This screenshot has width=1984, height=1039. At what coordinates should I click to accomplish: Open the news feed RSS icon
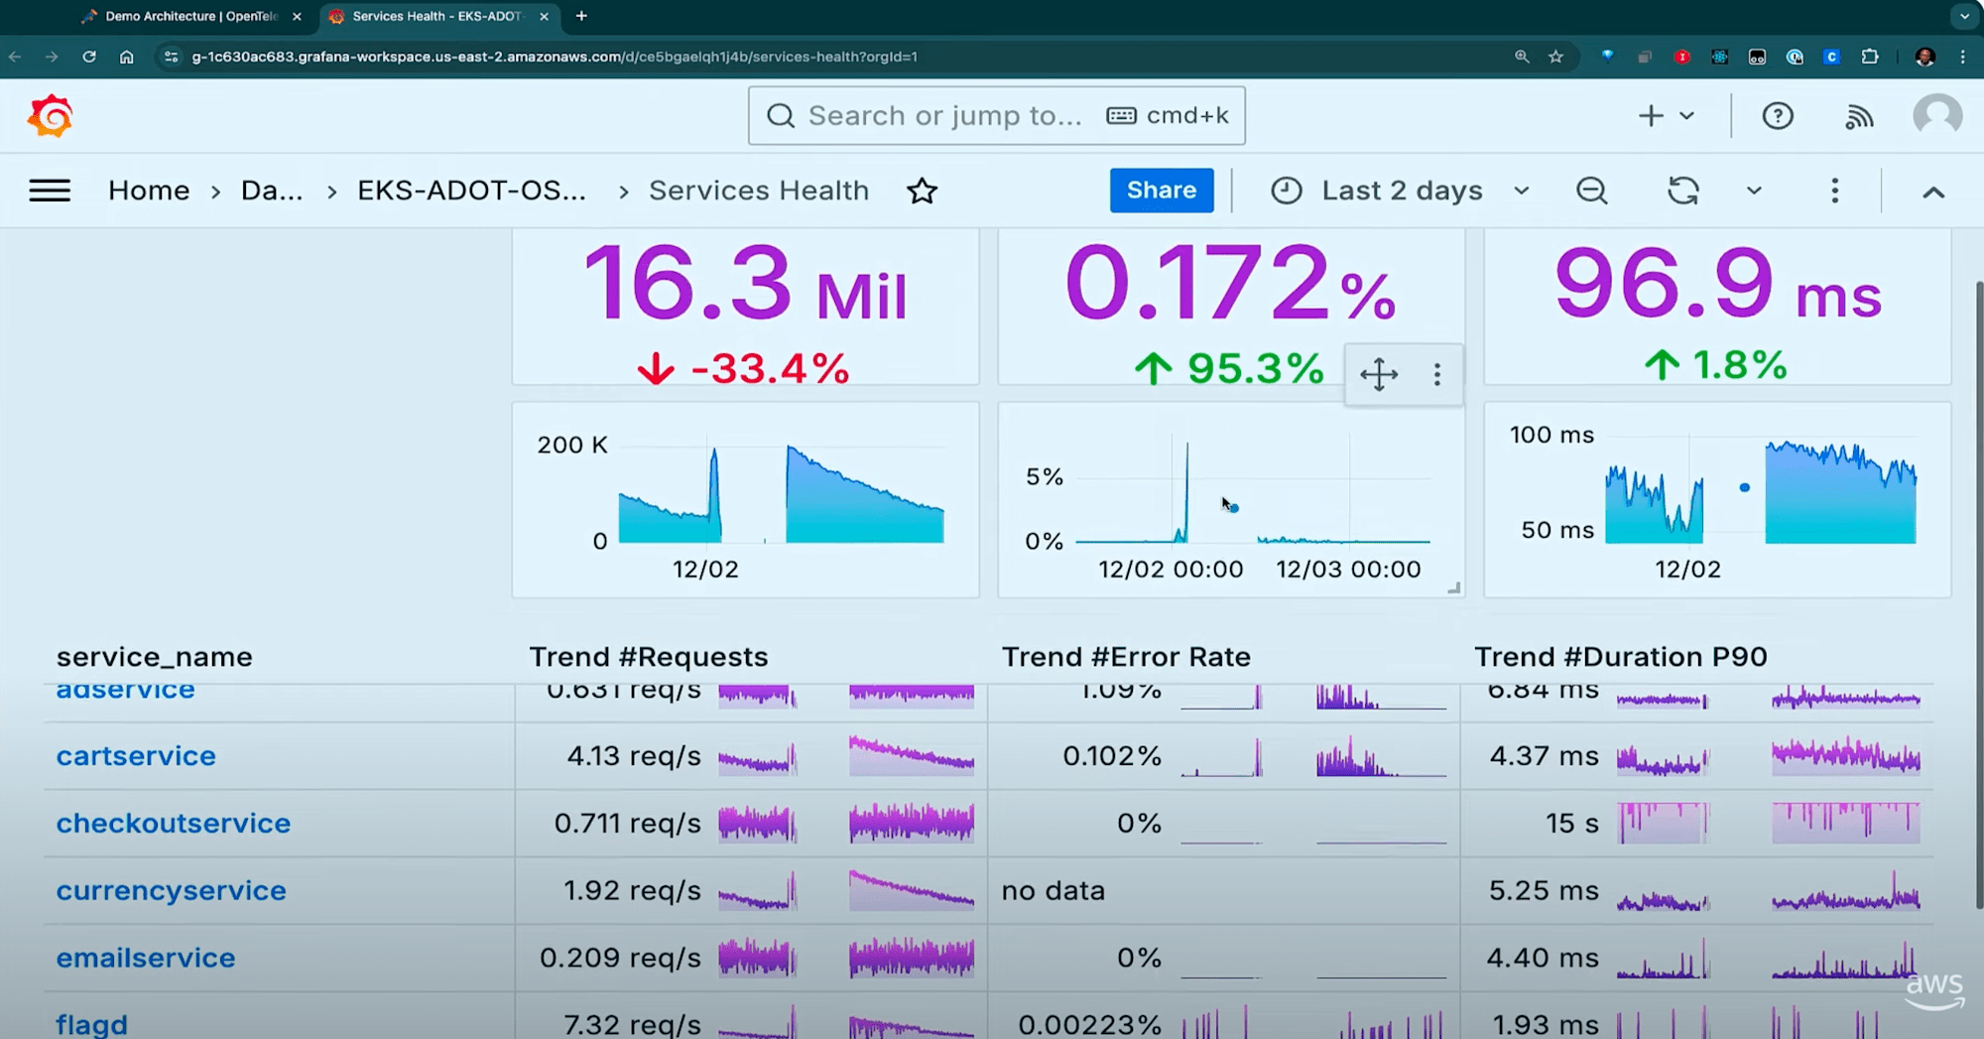[x=1859, y=116]
